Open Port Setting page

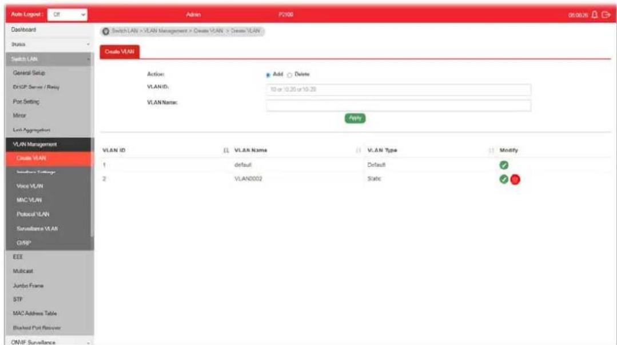point(26,102)
